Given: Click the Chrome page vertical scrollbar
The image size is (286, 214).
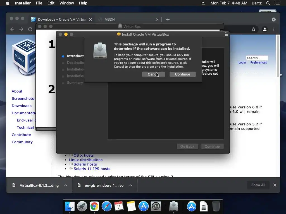Looking at the screenshot, I should 278,56.
